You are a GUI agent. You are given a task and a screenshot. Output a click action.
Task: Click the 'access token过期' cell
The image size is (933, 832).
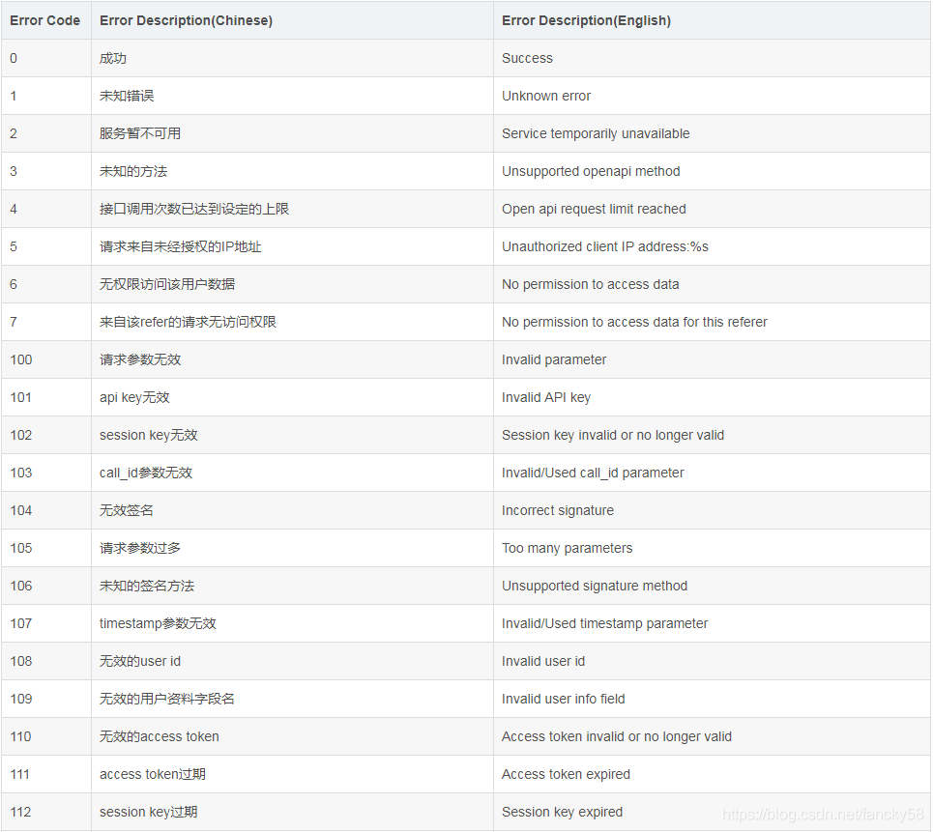[292, 774]
